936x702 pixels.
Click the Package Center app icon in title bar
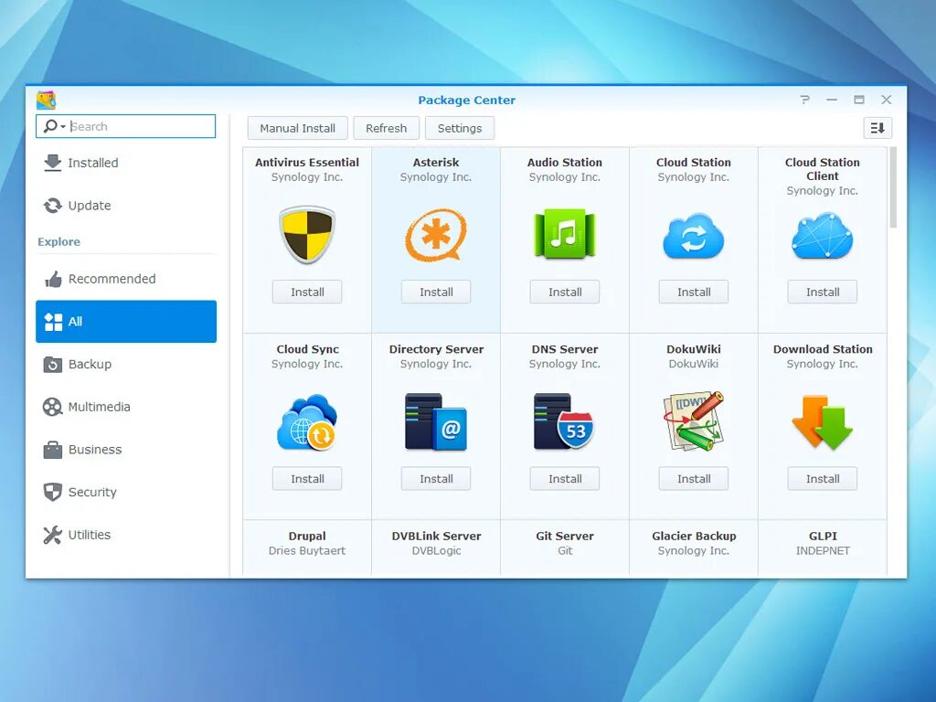click(46, 100)
